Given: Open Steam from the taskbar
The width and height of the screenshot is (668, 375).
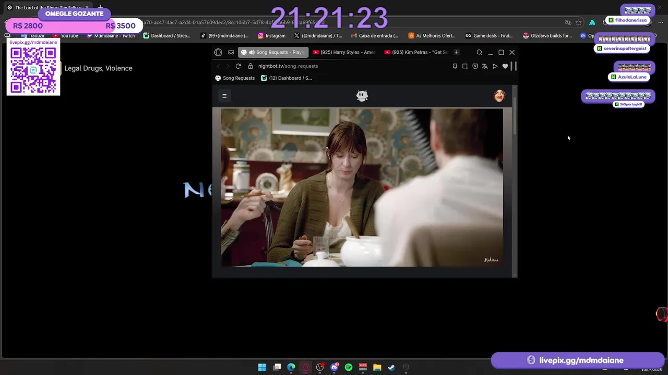Looking at the screenshot, I should click(391, 367).
